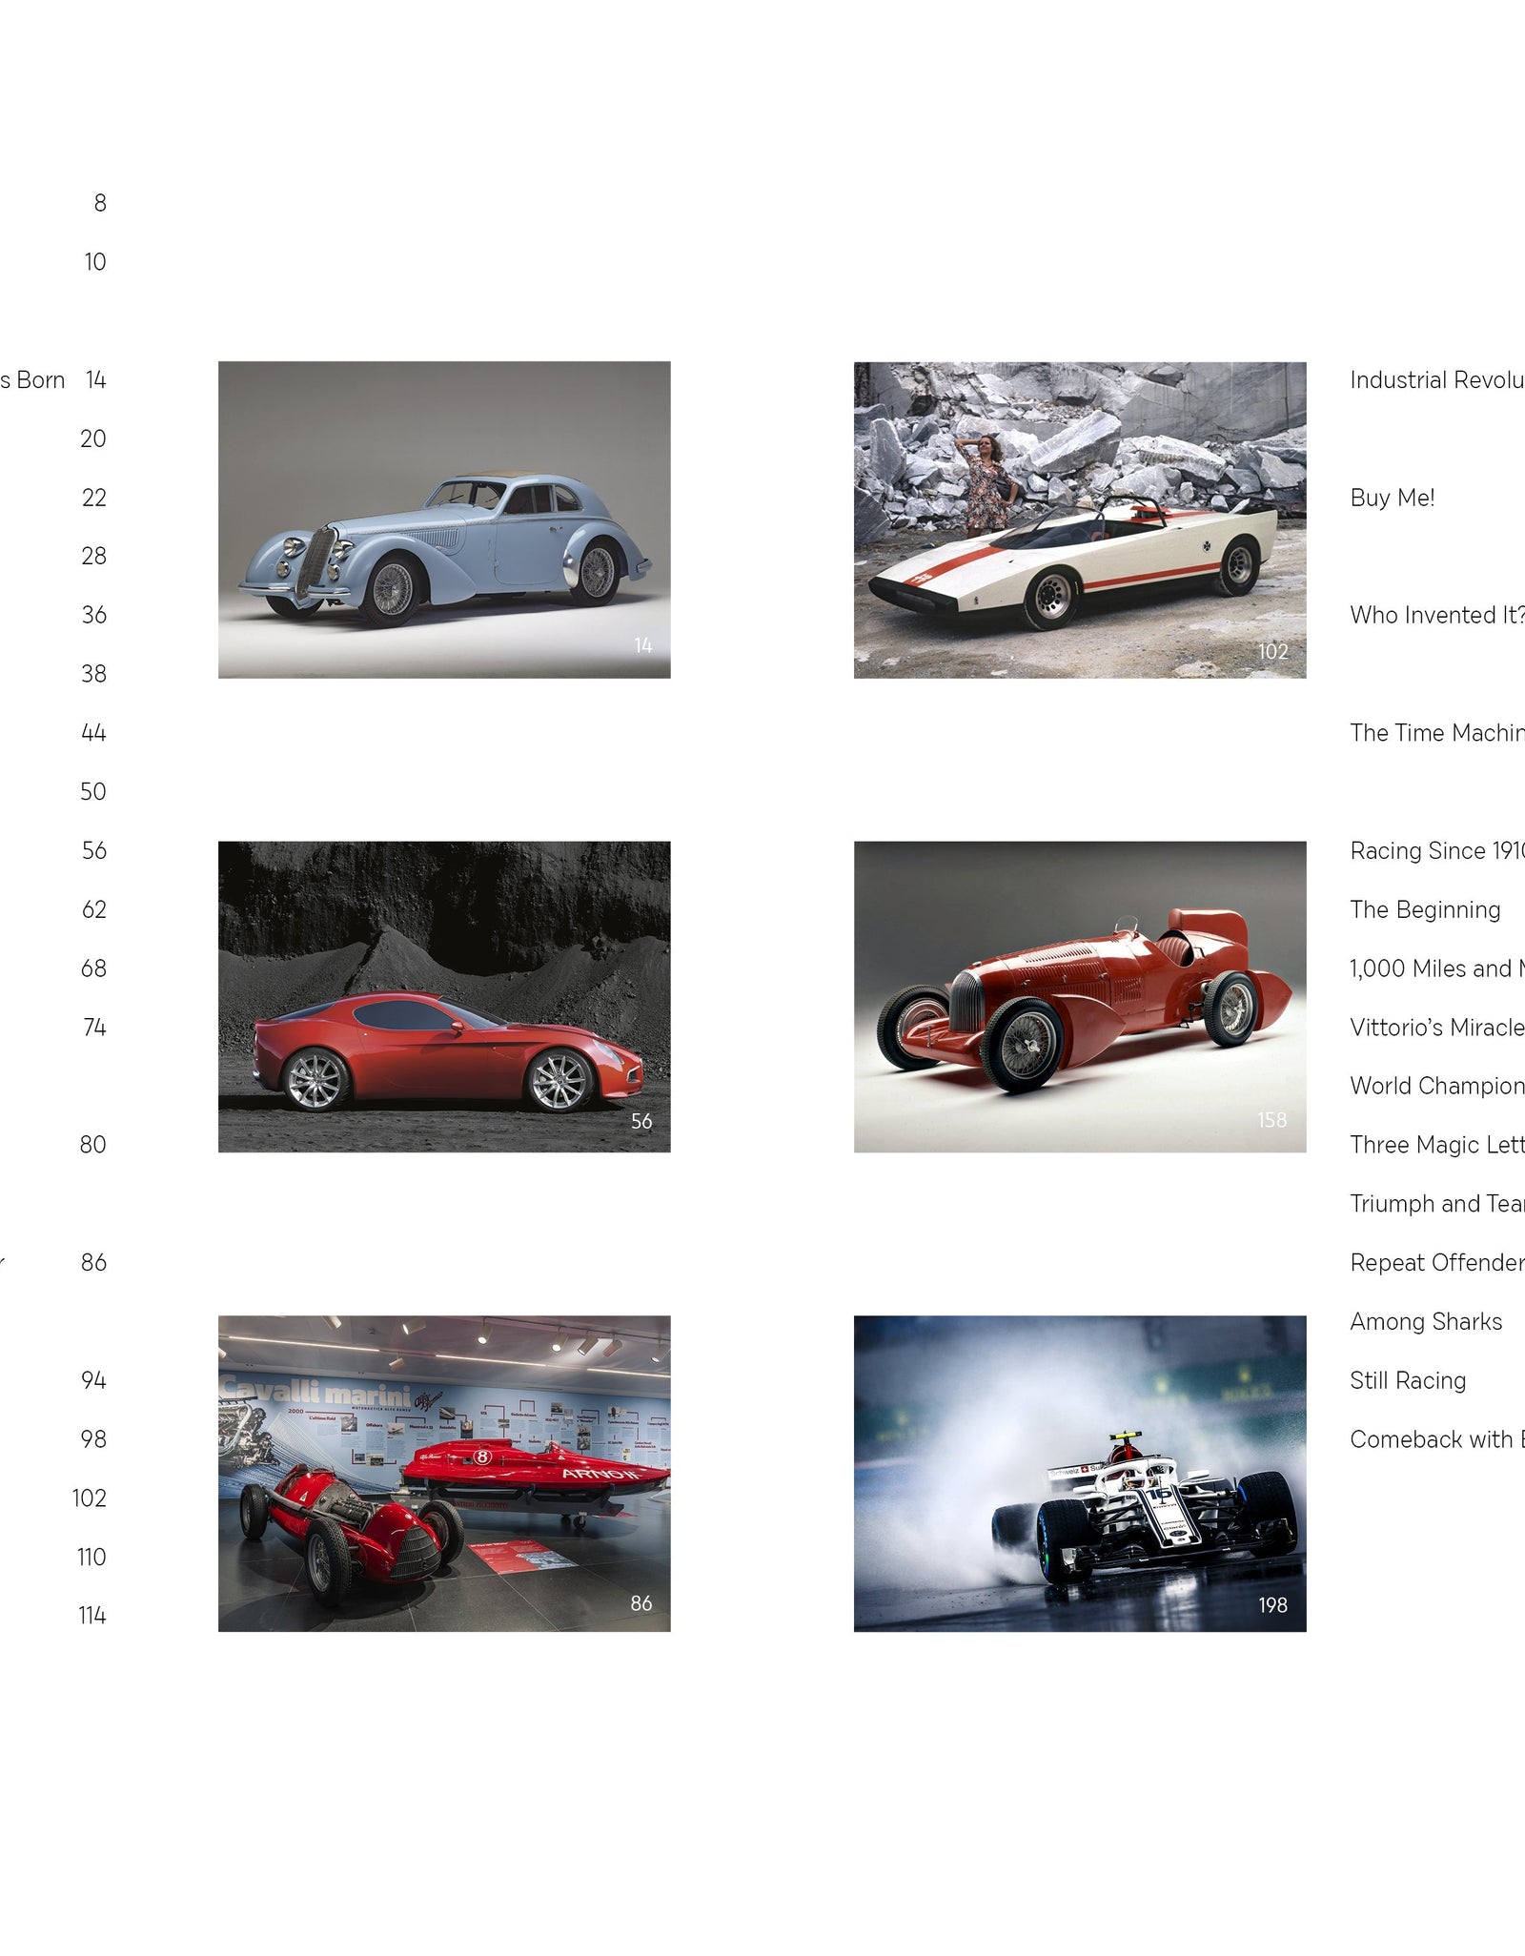Click page number 94 in the contents column
1525x1956 pixels.
coord(93,1380)
